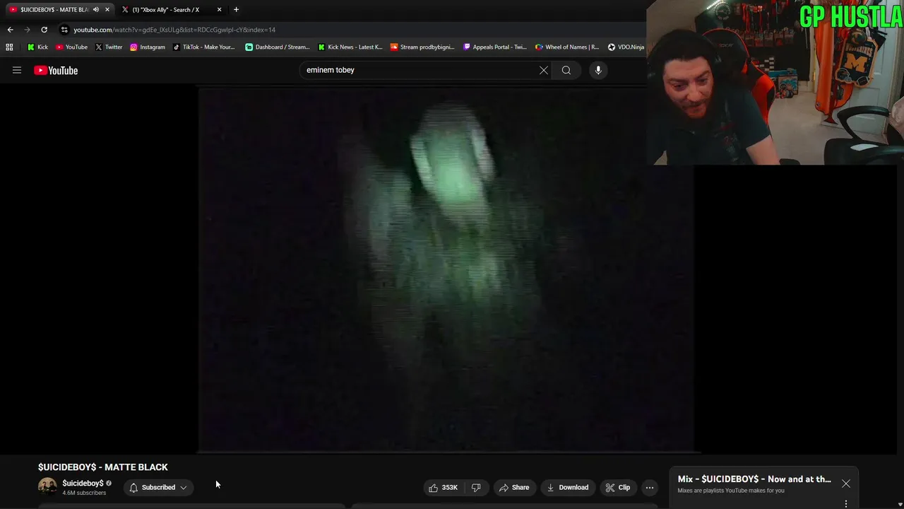Viewport: 904px width, 509px height.
Task: Select the 4.6M subscribers text
Action: [84, 493]
